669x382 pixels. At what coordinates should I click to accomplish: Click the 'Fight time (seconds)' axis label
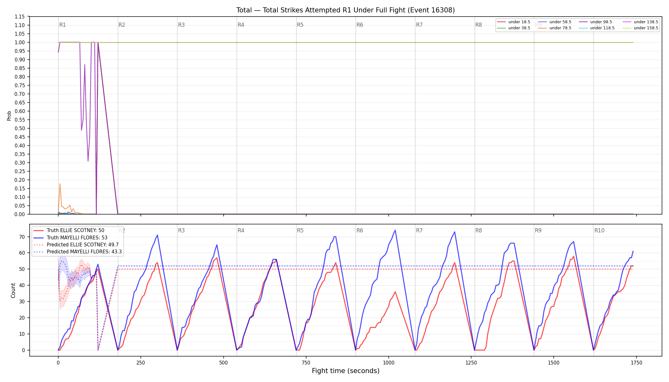(x=346, y=371)
